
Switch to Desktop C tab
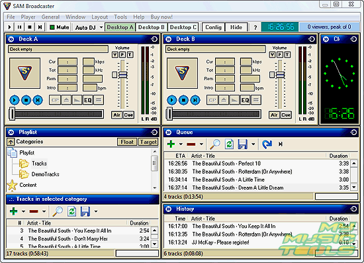183,27
